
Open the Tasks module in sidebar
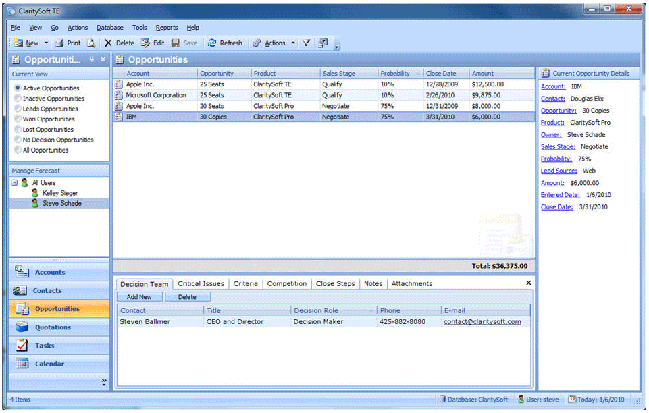click(45, 346)
